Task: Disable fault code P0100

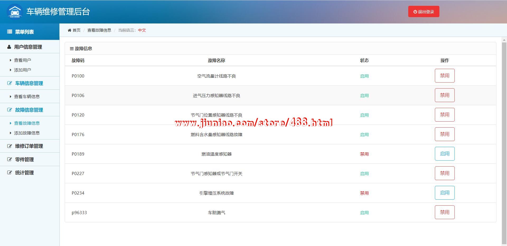Action: pos(444,76)
